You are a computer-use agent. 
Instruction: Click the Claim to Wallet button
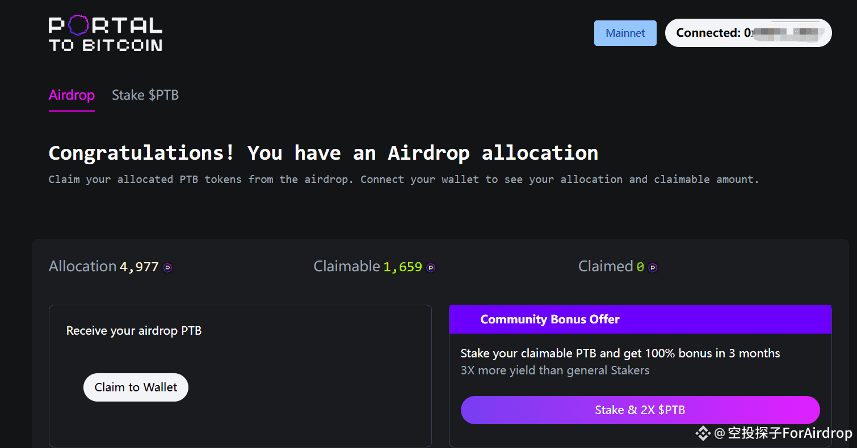136,387
